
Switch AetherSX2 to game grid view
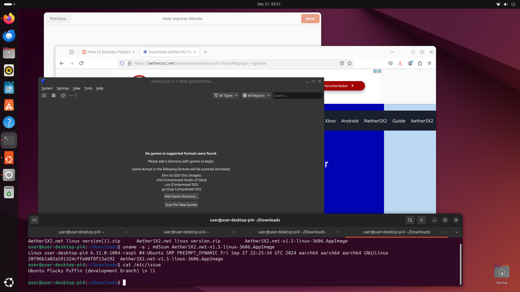[x=54, y=96]
